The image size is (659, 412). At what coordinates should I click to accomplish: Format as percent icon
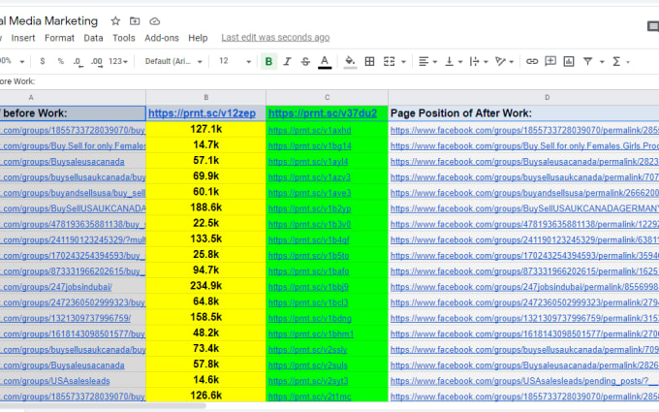[x=60, y=61]
